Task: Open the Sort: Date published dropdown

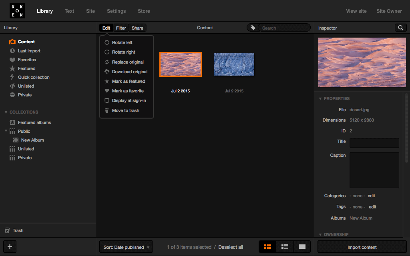Action: pyautogui.click(x=126, y=247)
